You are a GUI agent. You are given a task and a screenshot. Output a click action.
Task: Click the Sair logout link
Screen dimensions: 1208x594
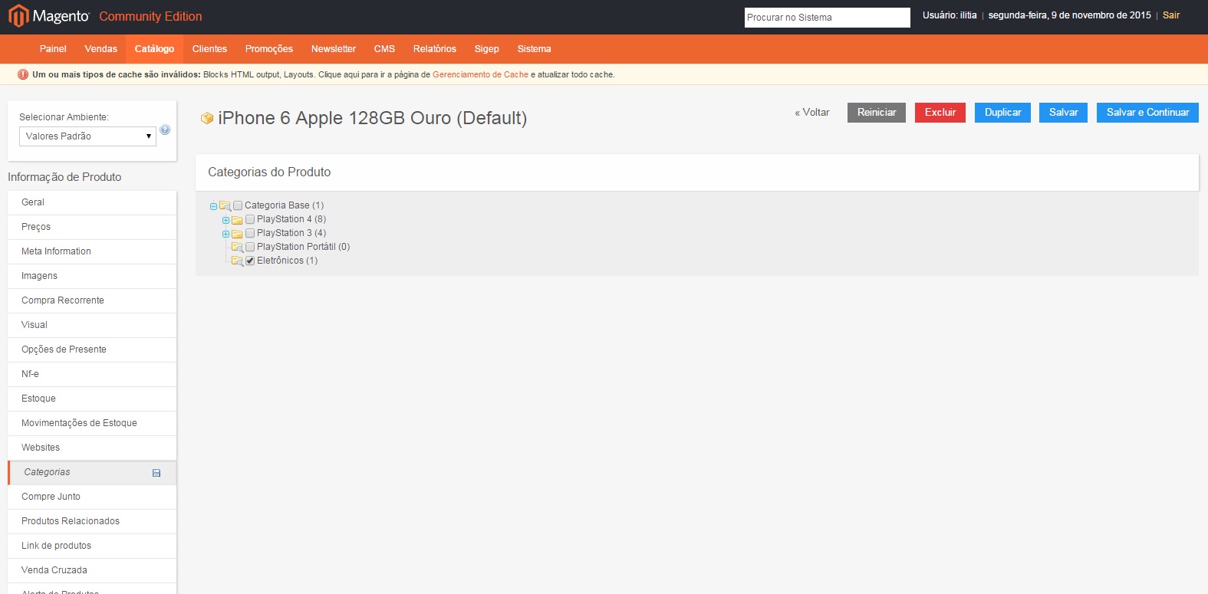(x=1171, y=15)
